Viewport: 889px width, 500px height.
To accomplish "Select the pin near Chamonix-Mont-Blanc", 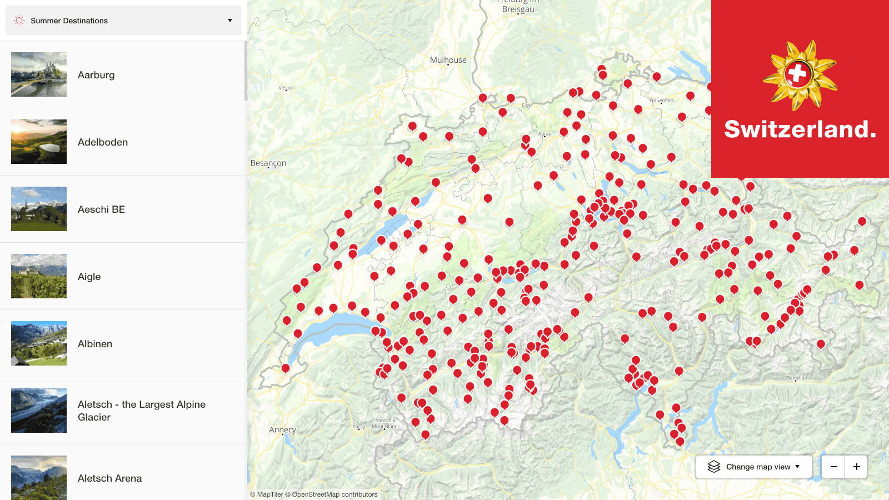I will (416, 421).
